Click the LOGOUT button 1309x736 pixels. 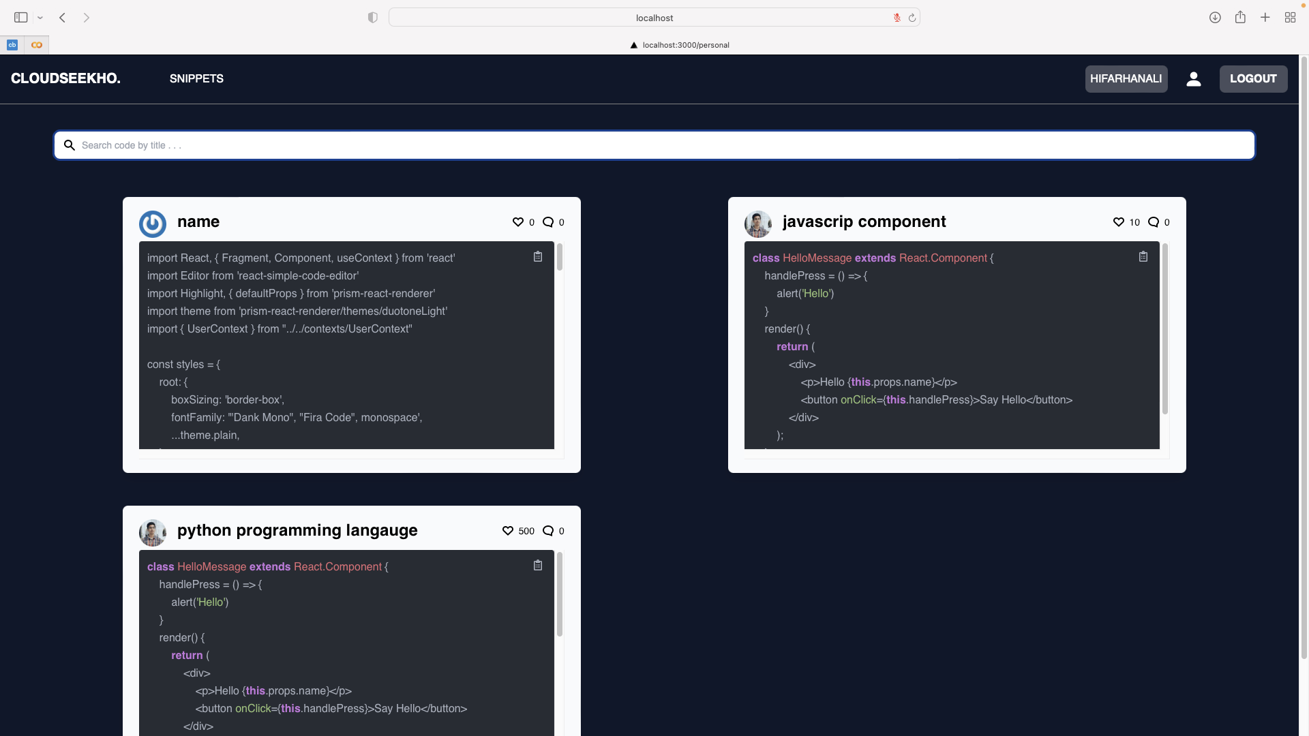tap(1253, 79)
